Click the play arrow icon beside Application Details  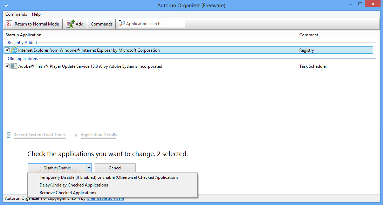tap(76, 135)
